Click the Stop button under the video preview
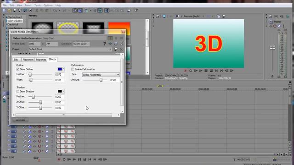This screenshot has width=294, height=165. (x=211, y=71)
